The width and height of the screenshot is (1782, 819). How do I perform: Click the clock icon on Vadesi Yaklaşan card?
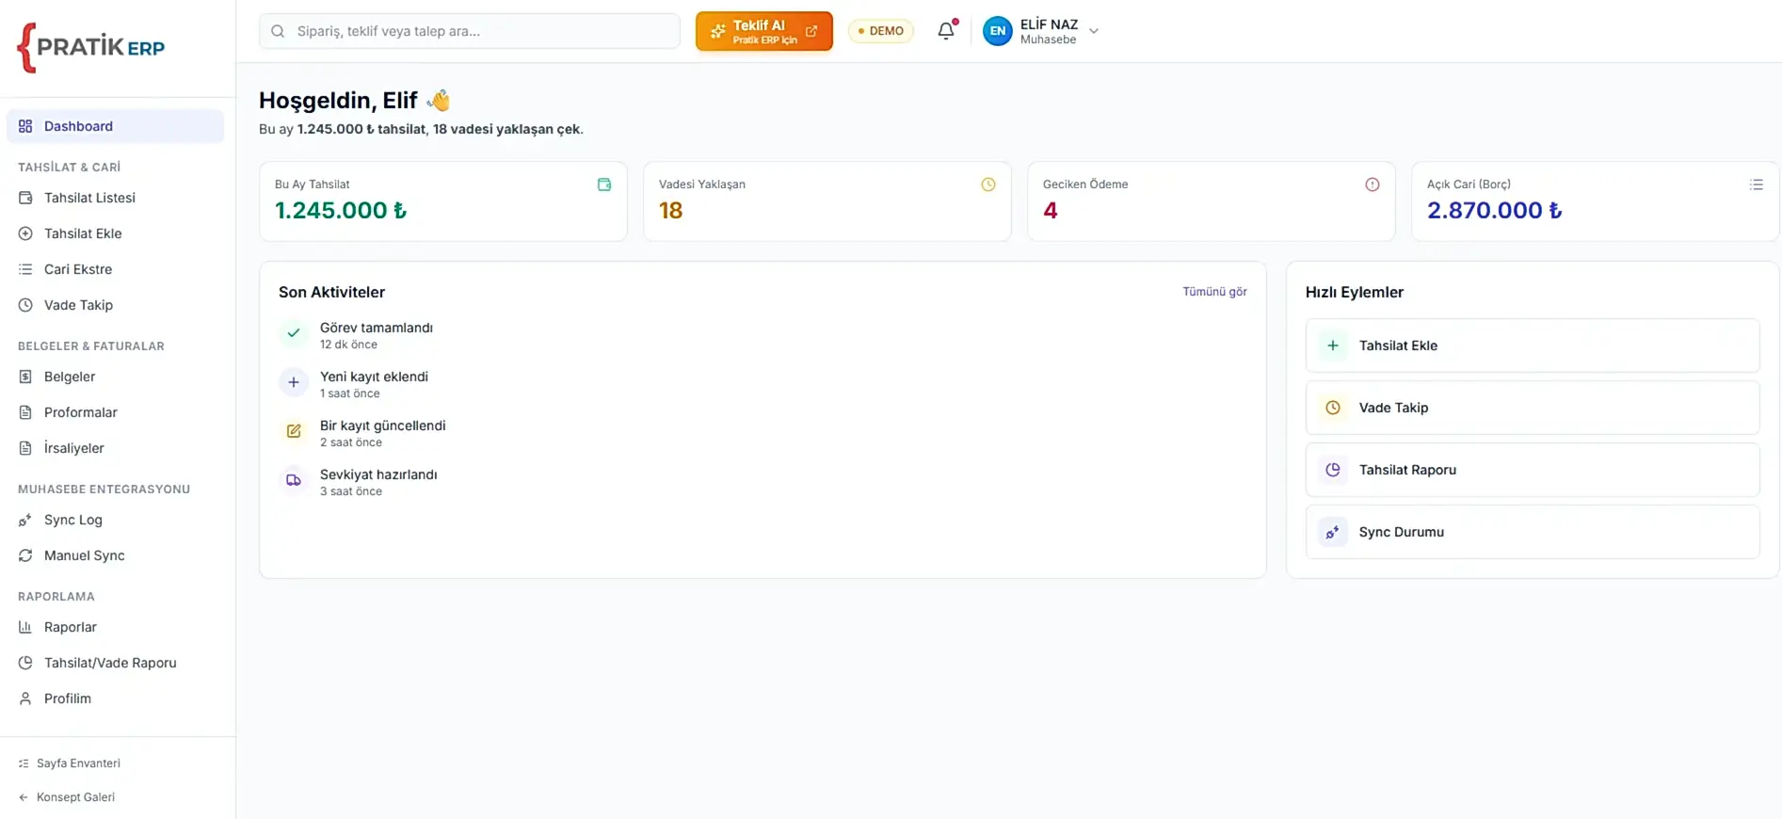(x=987, y=185)
